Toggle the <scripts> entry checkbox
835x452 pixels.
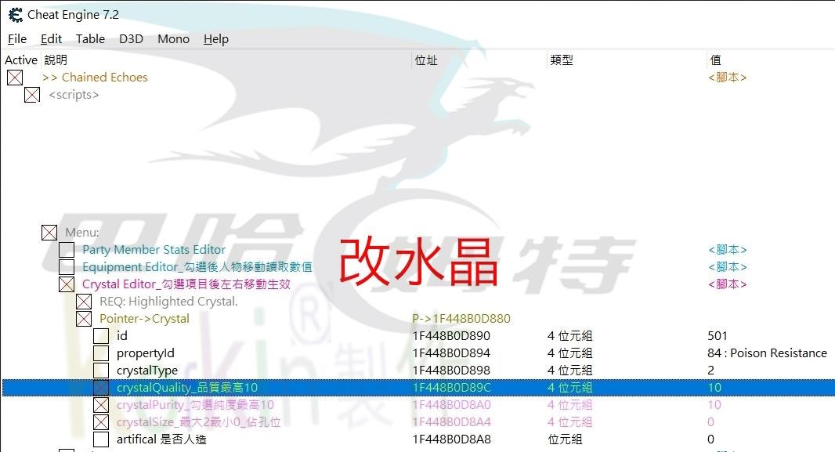point(32,94)
